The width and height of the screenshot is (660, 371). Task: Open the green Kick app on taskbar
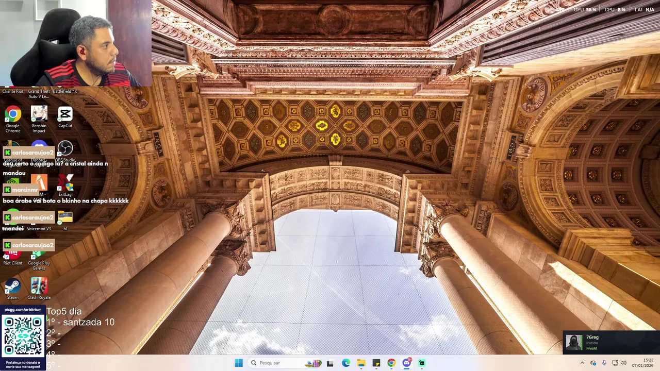pos(422,363)
